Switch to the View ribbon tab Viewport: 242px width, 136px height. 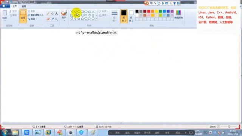(x=24, y=6)
